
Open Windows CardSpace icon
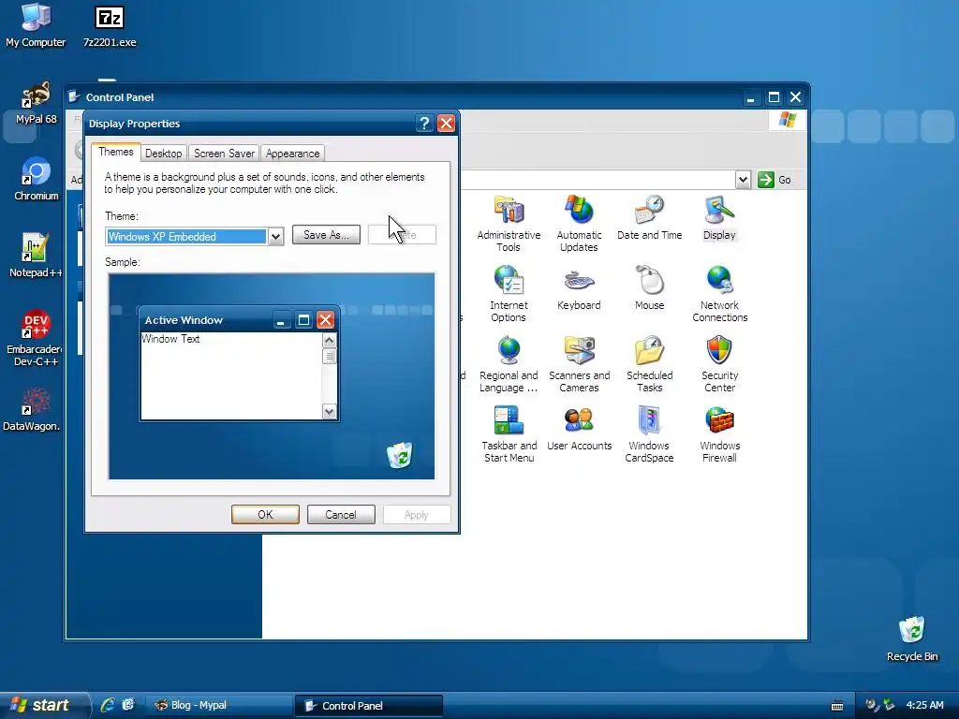click(649, 434)
